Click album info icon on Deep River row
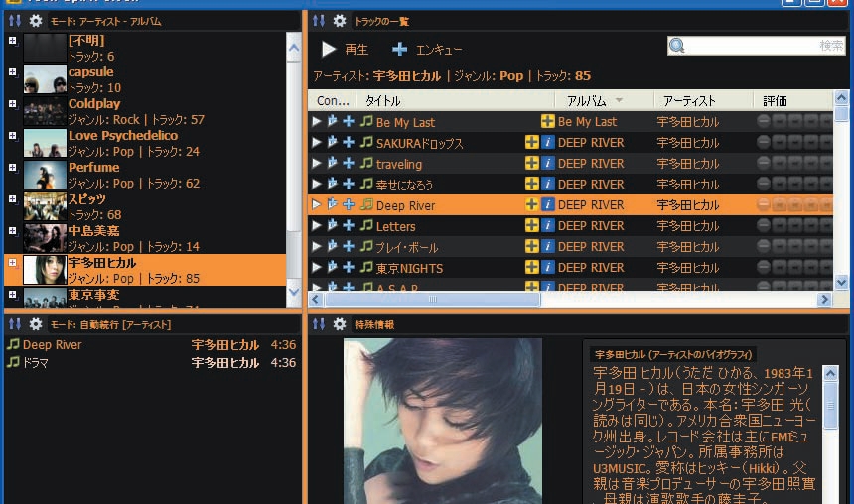854x504 pixels. pyautogui.click(x=548, y=204)
